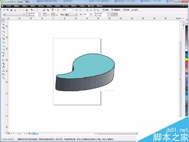Select the Page 1 tab at bottom

[x=34, y=133]
